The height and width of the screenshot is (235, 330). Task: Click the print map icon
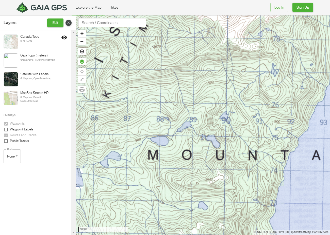click(x=82, y=89)
